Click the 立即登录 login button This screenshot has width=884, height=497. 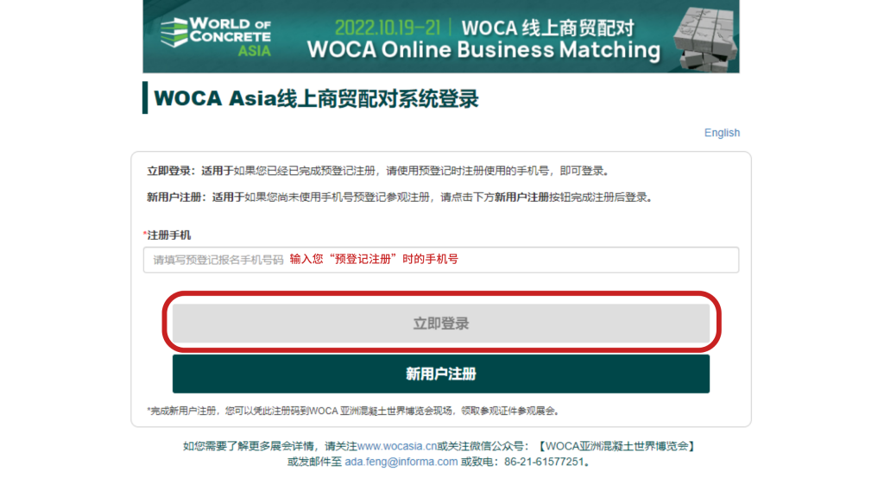point(441,324)
